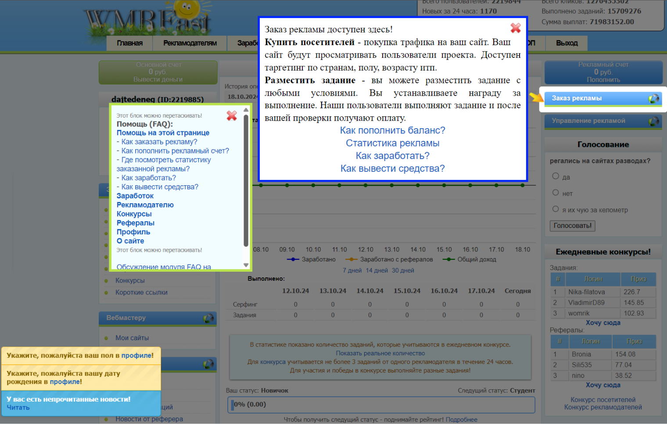Click Показать реальное количество link

pos(380,353)
